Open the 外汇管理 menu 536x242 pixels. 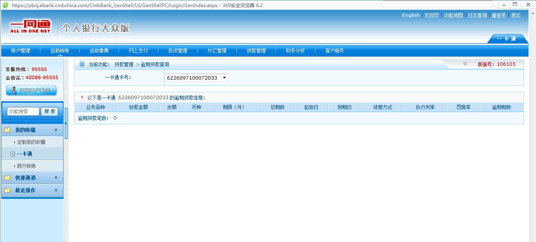(x=217, y=51)
